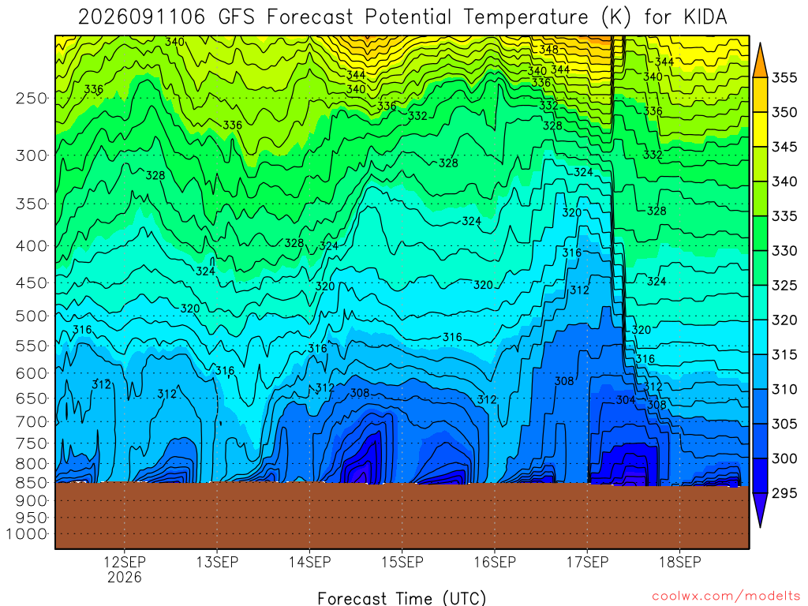Click the yellow 345-350 colorbar segment
The image size is (808, 606).
coord(760,129)
